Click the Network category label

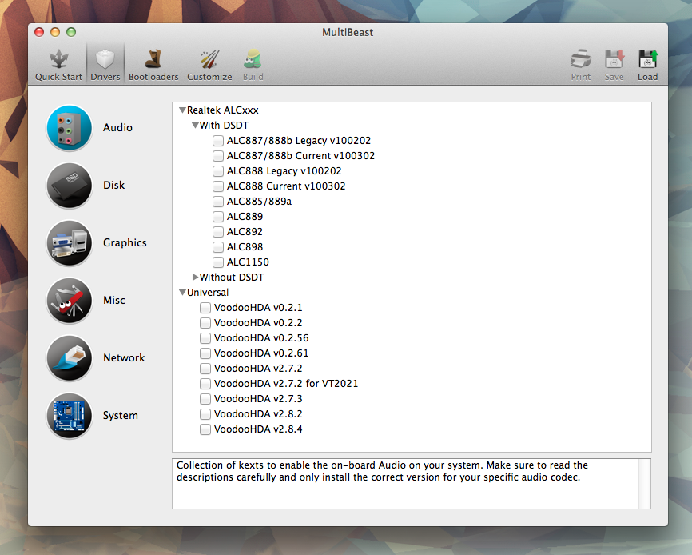pyautogui.click(x=124, y=357)
